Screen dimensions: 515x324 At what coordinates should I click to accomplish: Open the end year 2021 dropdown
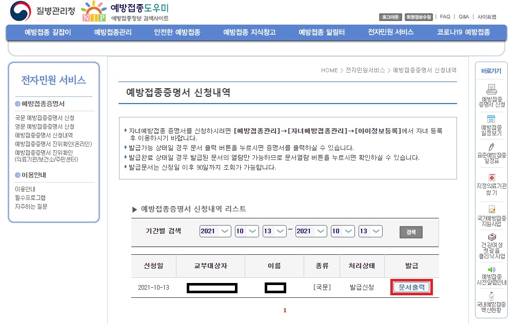[x=311, y=231]
